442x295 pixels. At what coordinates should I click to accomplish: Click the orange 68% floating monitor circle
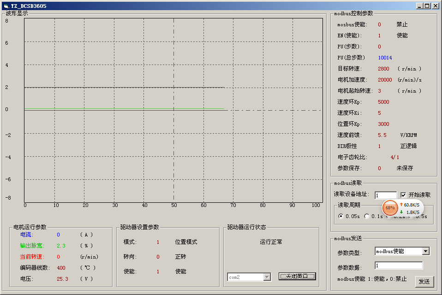point(390,208)
